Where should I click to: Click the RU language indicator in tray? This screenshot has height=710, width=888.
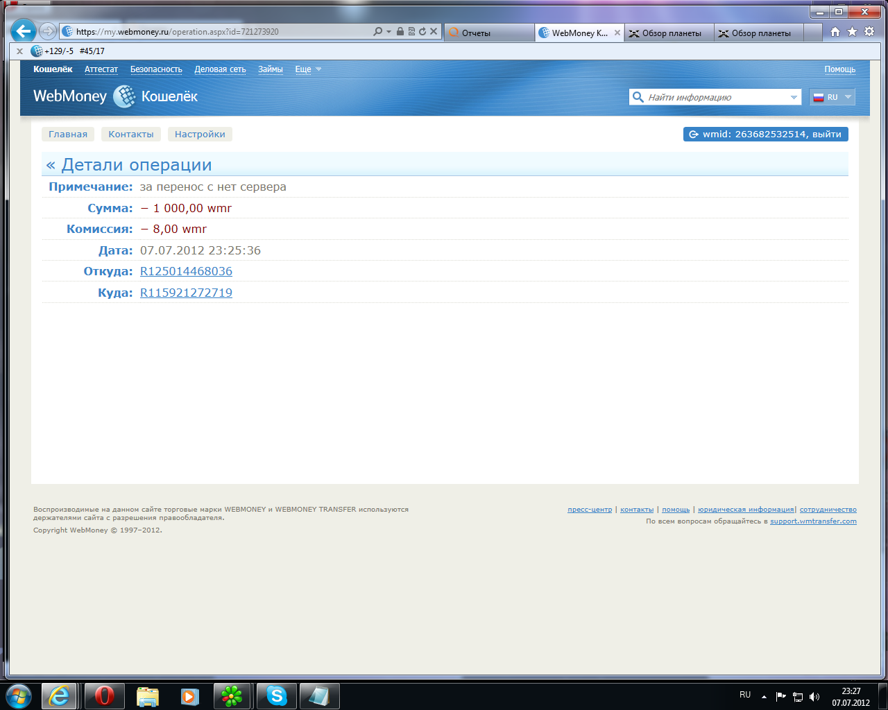click(x=745, y=695)
